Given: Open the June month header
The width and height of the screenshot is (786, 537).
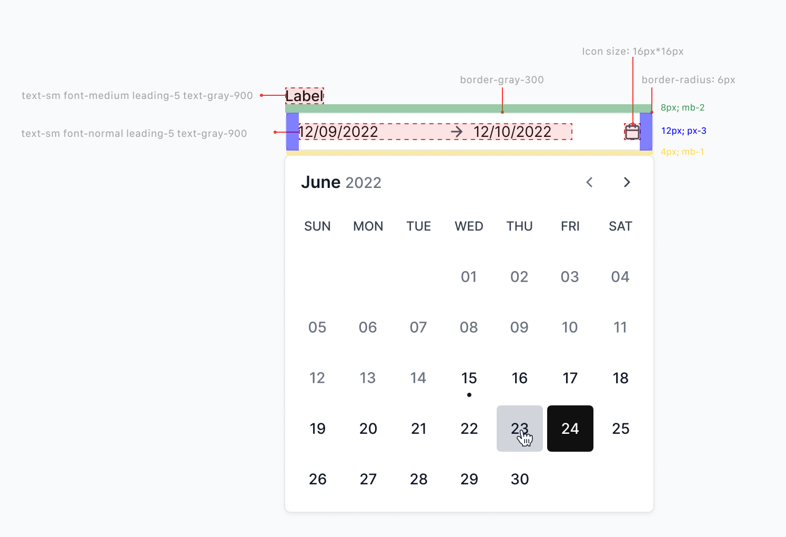Looking at the screenshot, I should tap(321, 182).
